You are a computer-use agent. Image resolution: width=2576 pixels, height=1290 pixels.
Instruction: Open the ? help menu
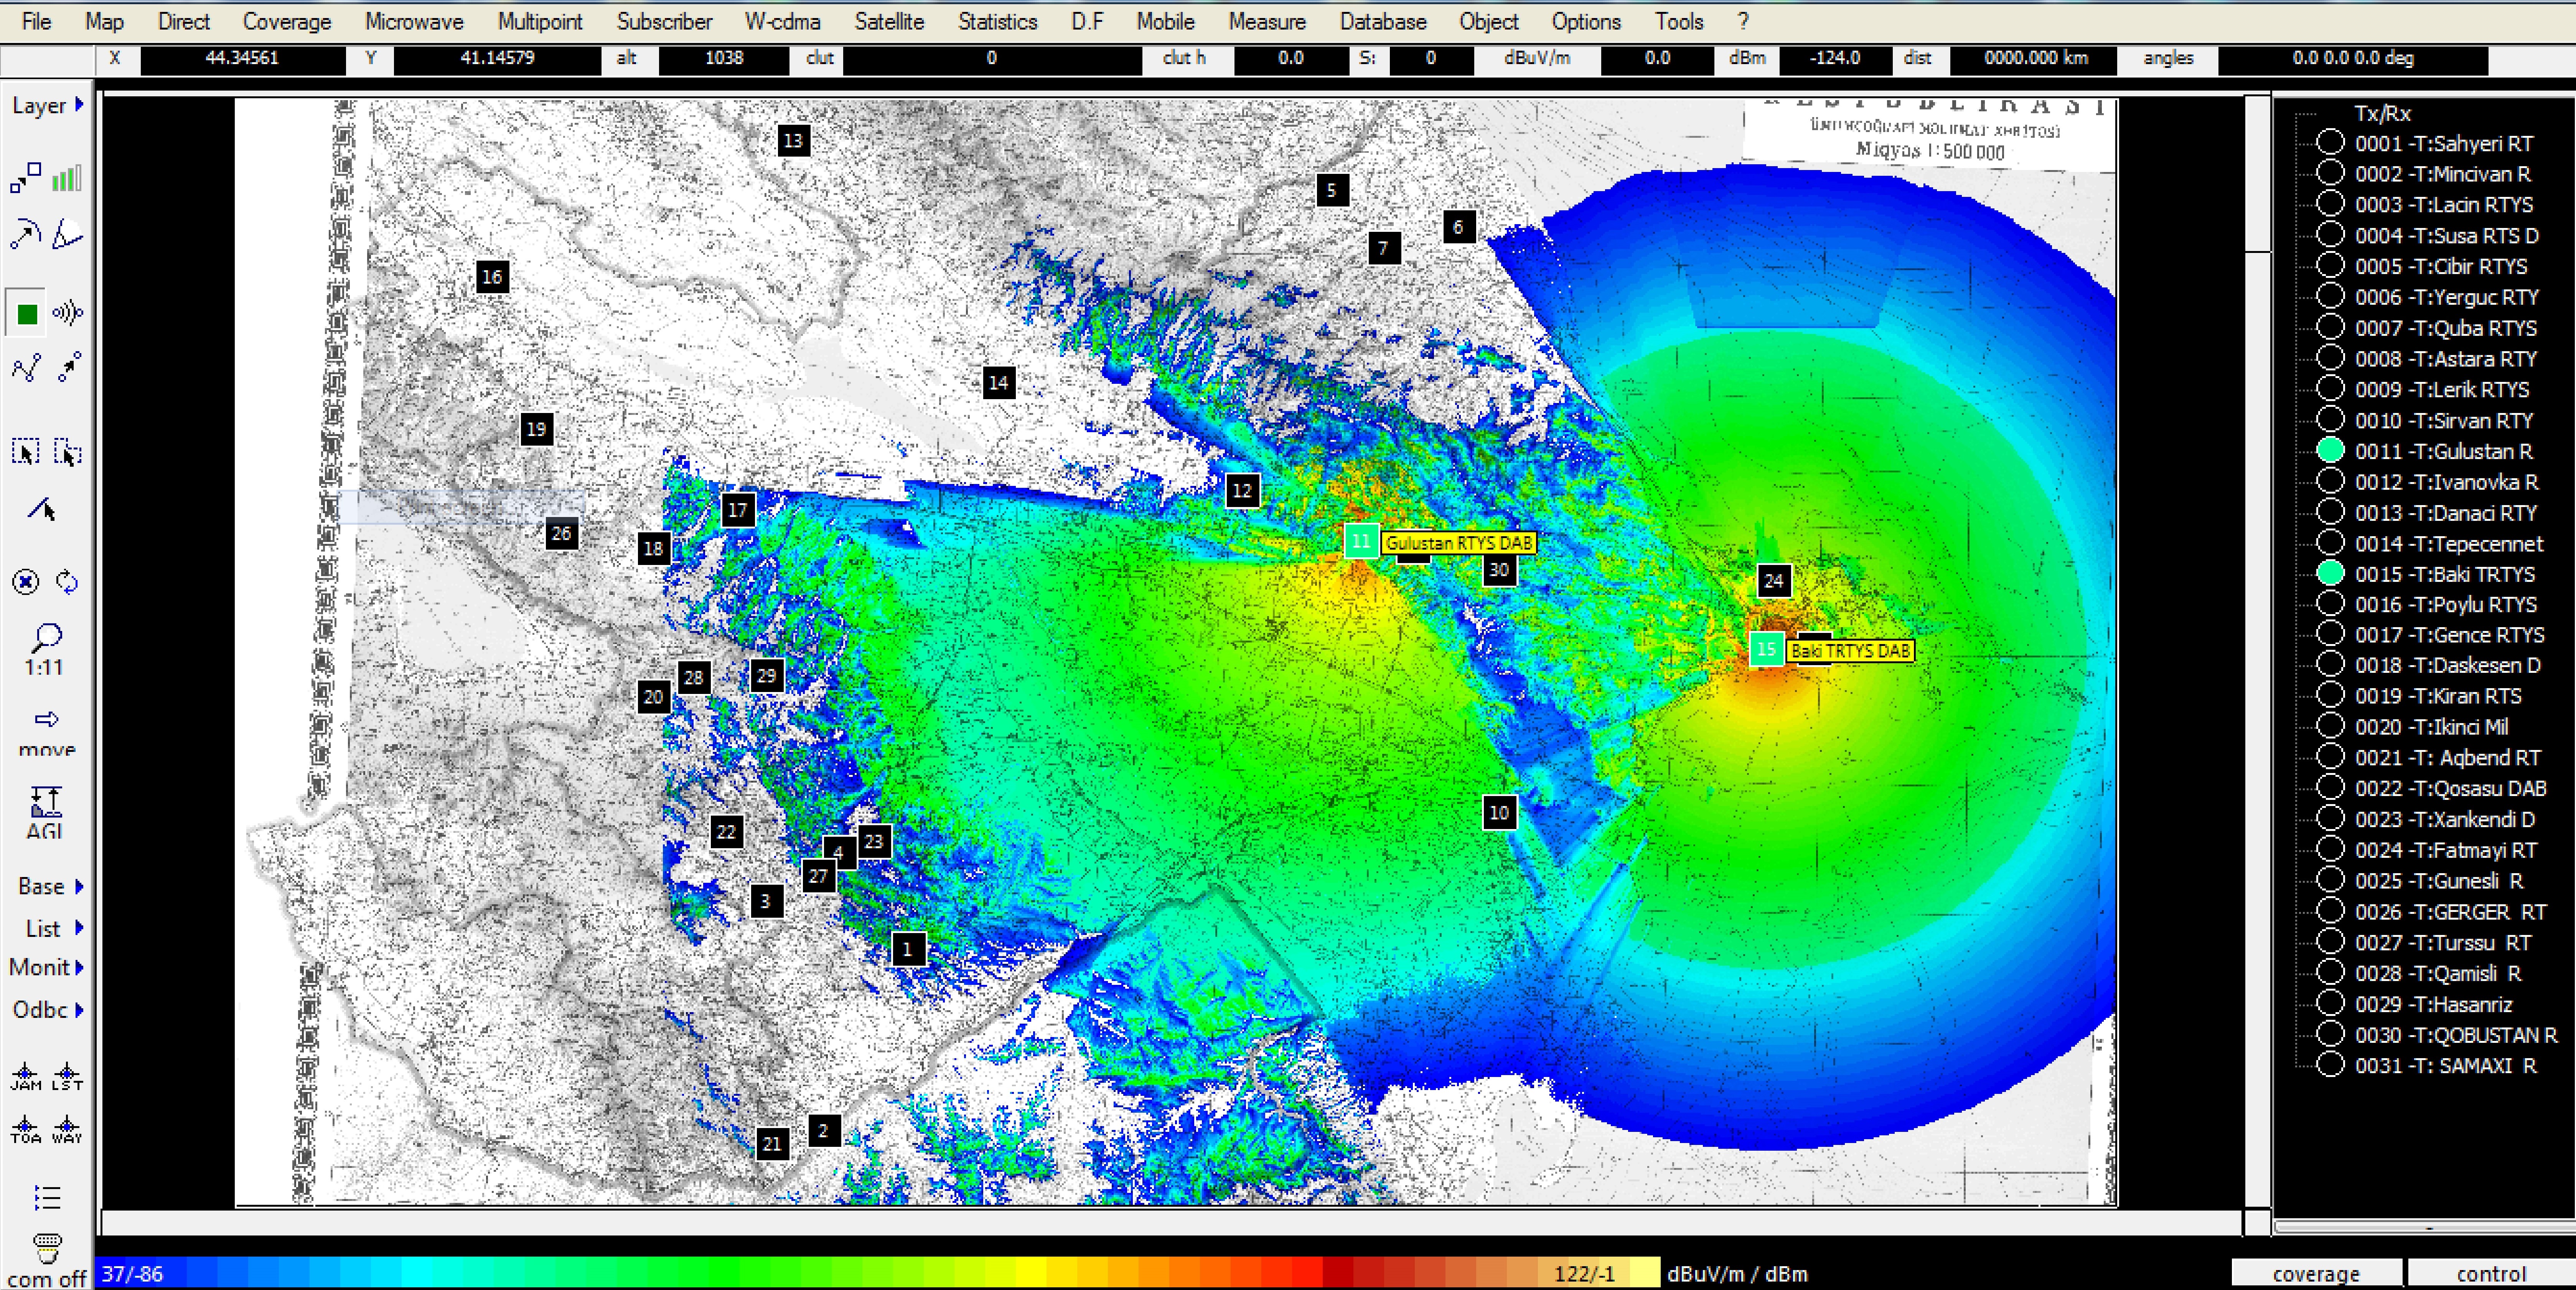point(1743,21)
